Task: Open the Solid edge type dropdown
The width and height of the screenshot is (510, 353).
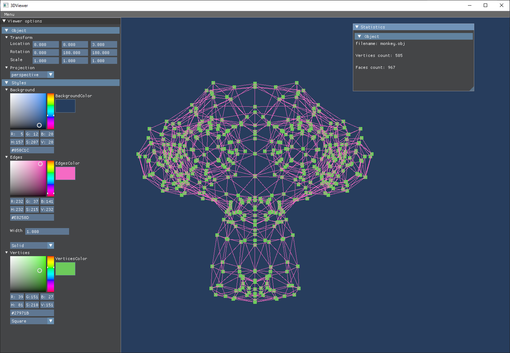Action: tap(32, 246)
